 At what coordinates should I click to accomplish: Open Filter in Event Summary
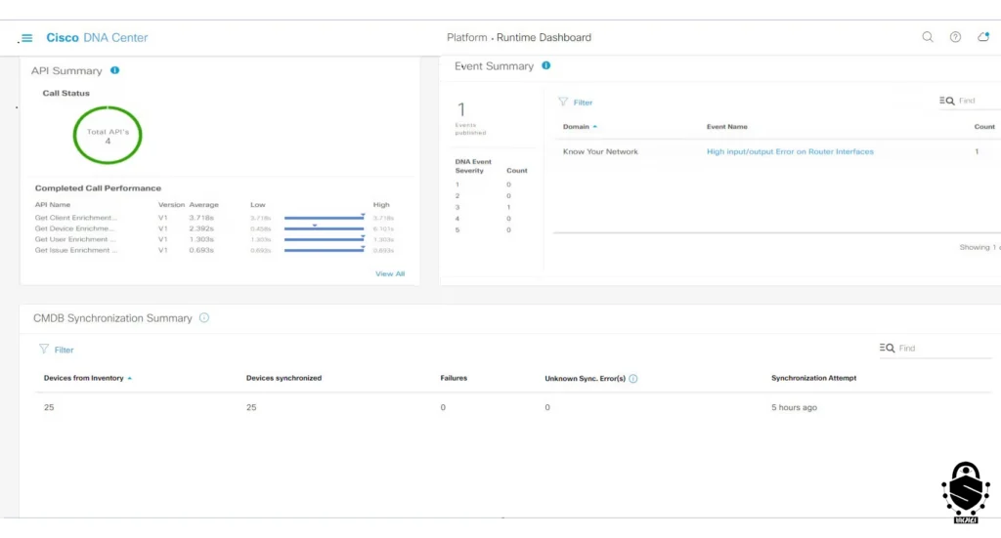(583, 102)
